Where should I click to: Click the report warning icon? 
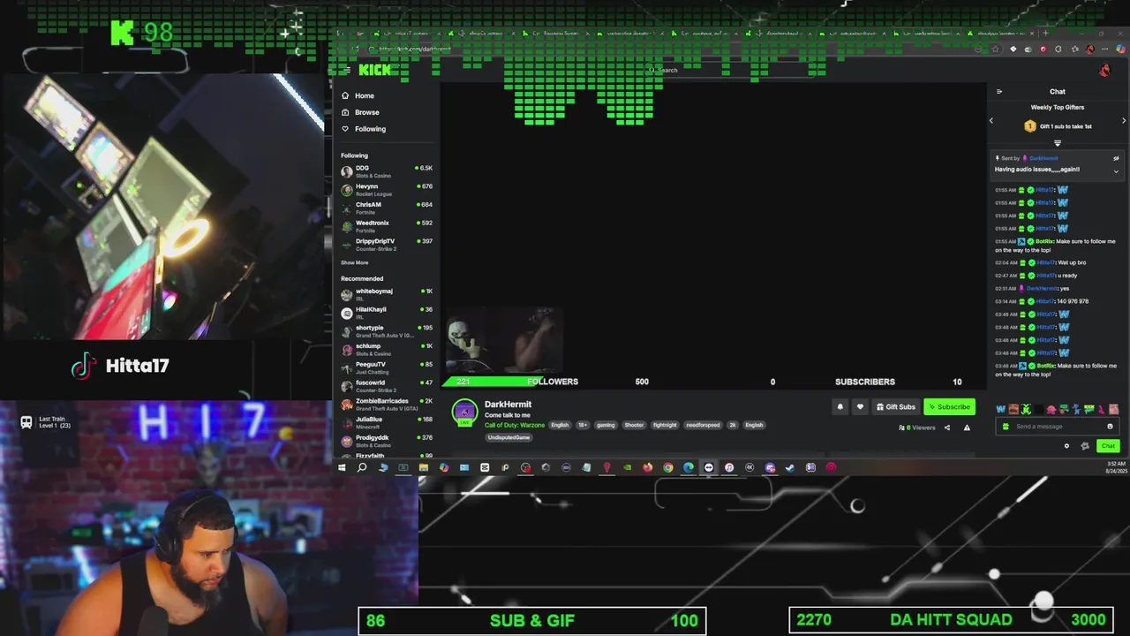pos(967,428)
